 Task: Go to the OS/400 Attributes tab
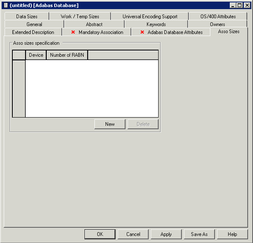[x=218, y=17]
